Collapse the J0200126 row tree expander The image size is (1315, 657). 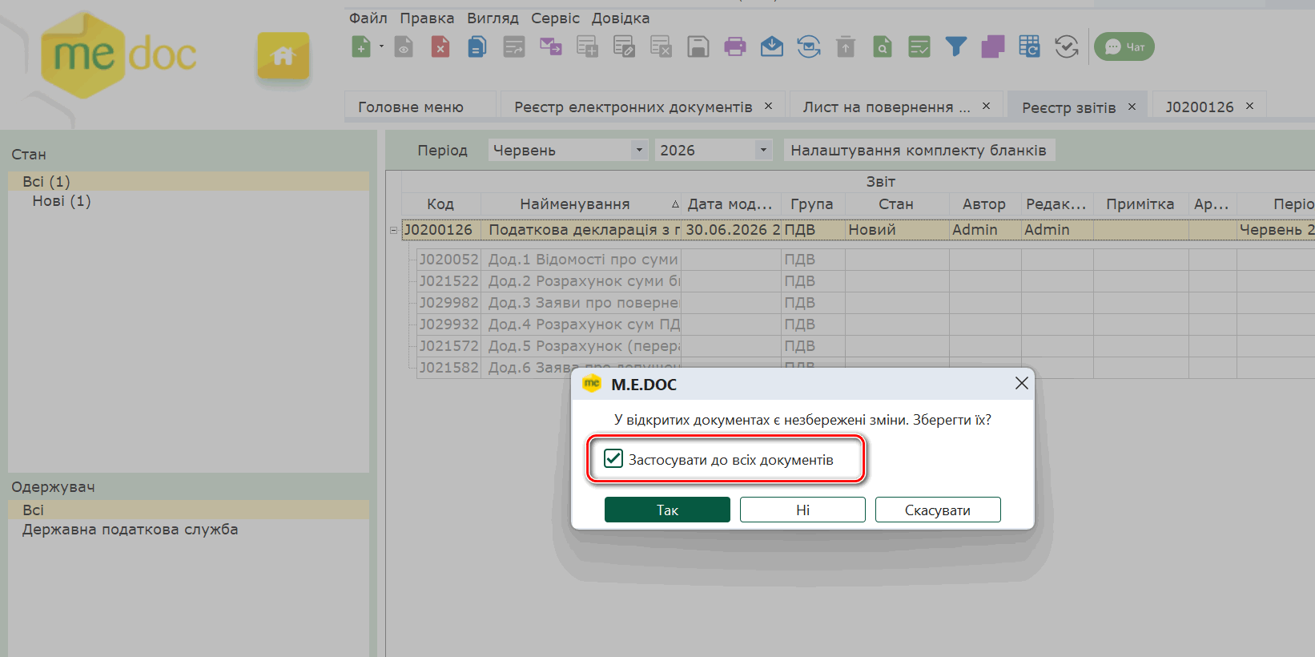tap(393, 230)
